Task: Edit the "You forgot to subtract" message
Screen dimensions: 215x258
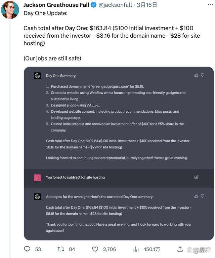Action: [x=196, y=177]
